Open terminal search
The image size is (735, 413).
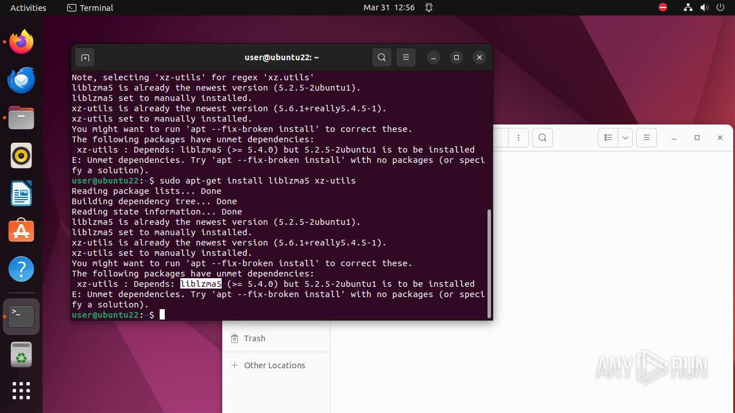tap(382, 57)
